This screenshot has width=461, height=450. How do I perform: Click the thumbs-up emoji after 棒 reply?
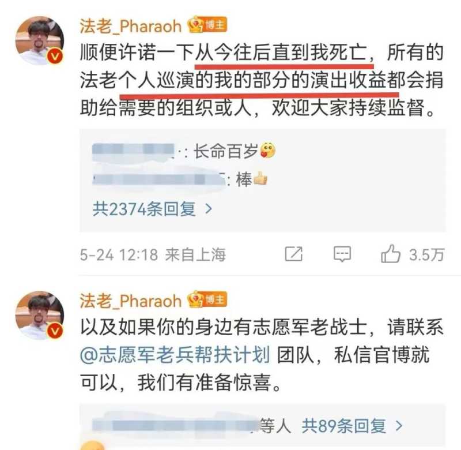coord(260,178)
